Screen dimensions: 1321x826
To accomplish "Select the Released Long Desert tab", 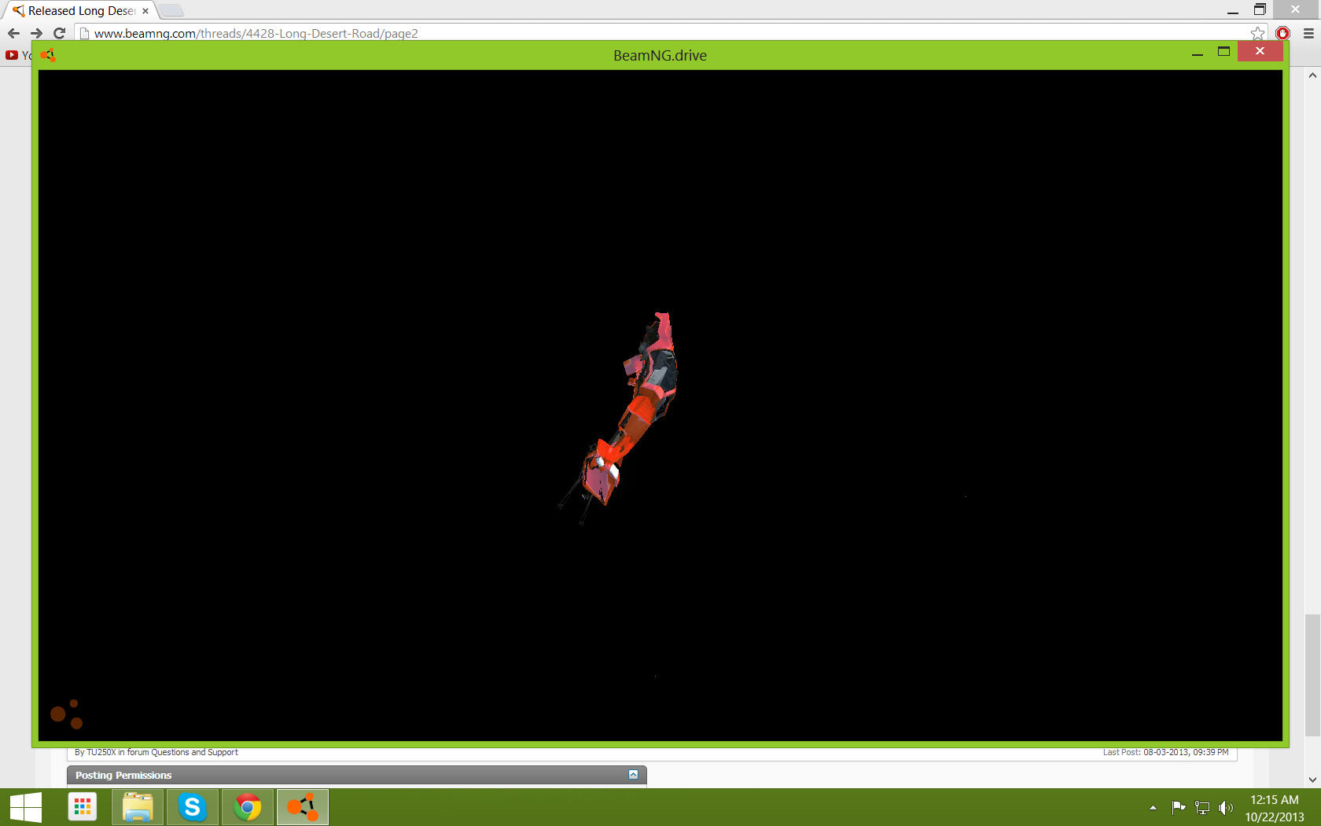I will click(80, 11).
